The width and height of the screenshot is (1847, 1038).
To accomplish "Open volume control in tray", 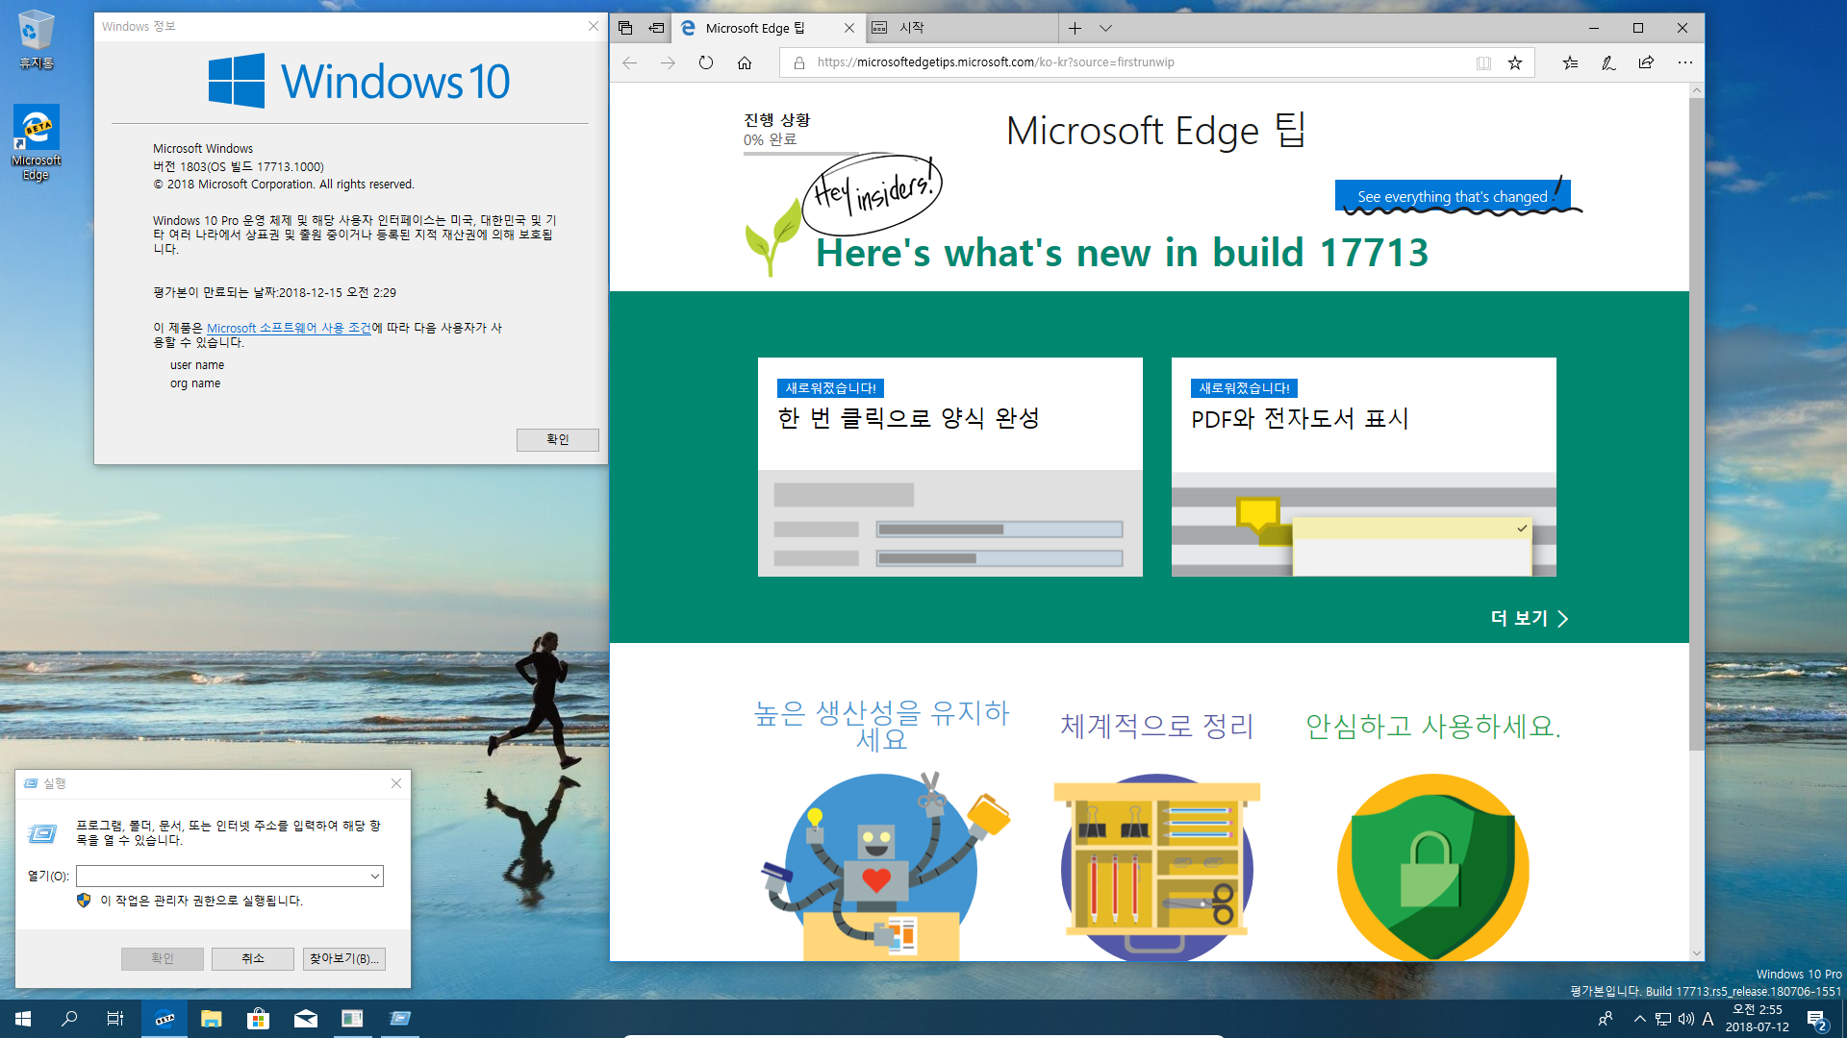I will [x=1685, y=1019].
